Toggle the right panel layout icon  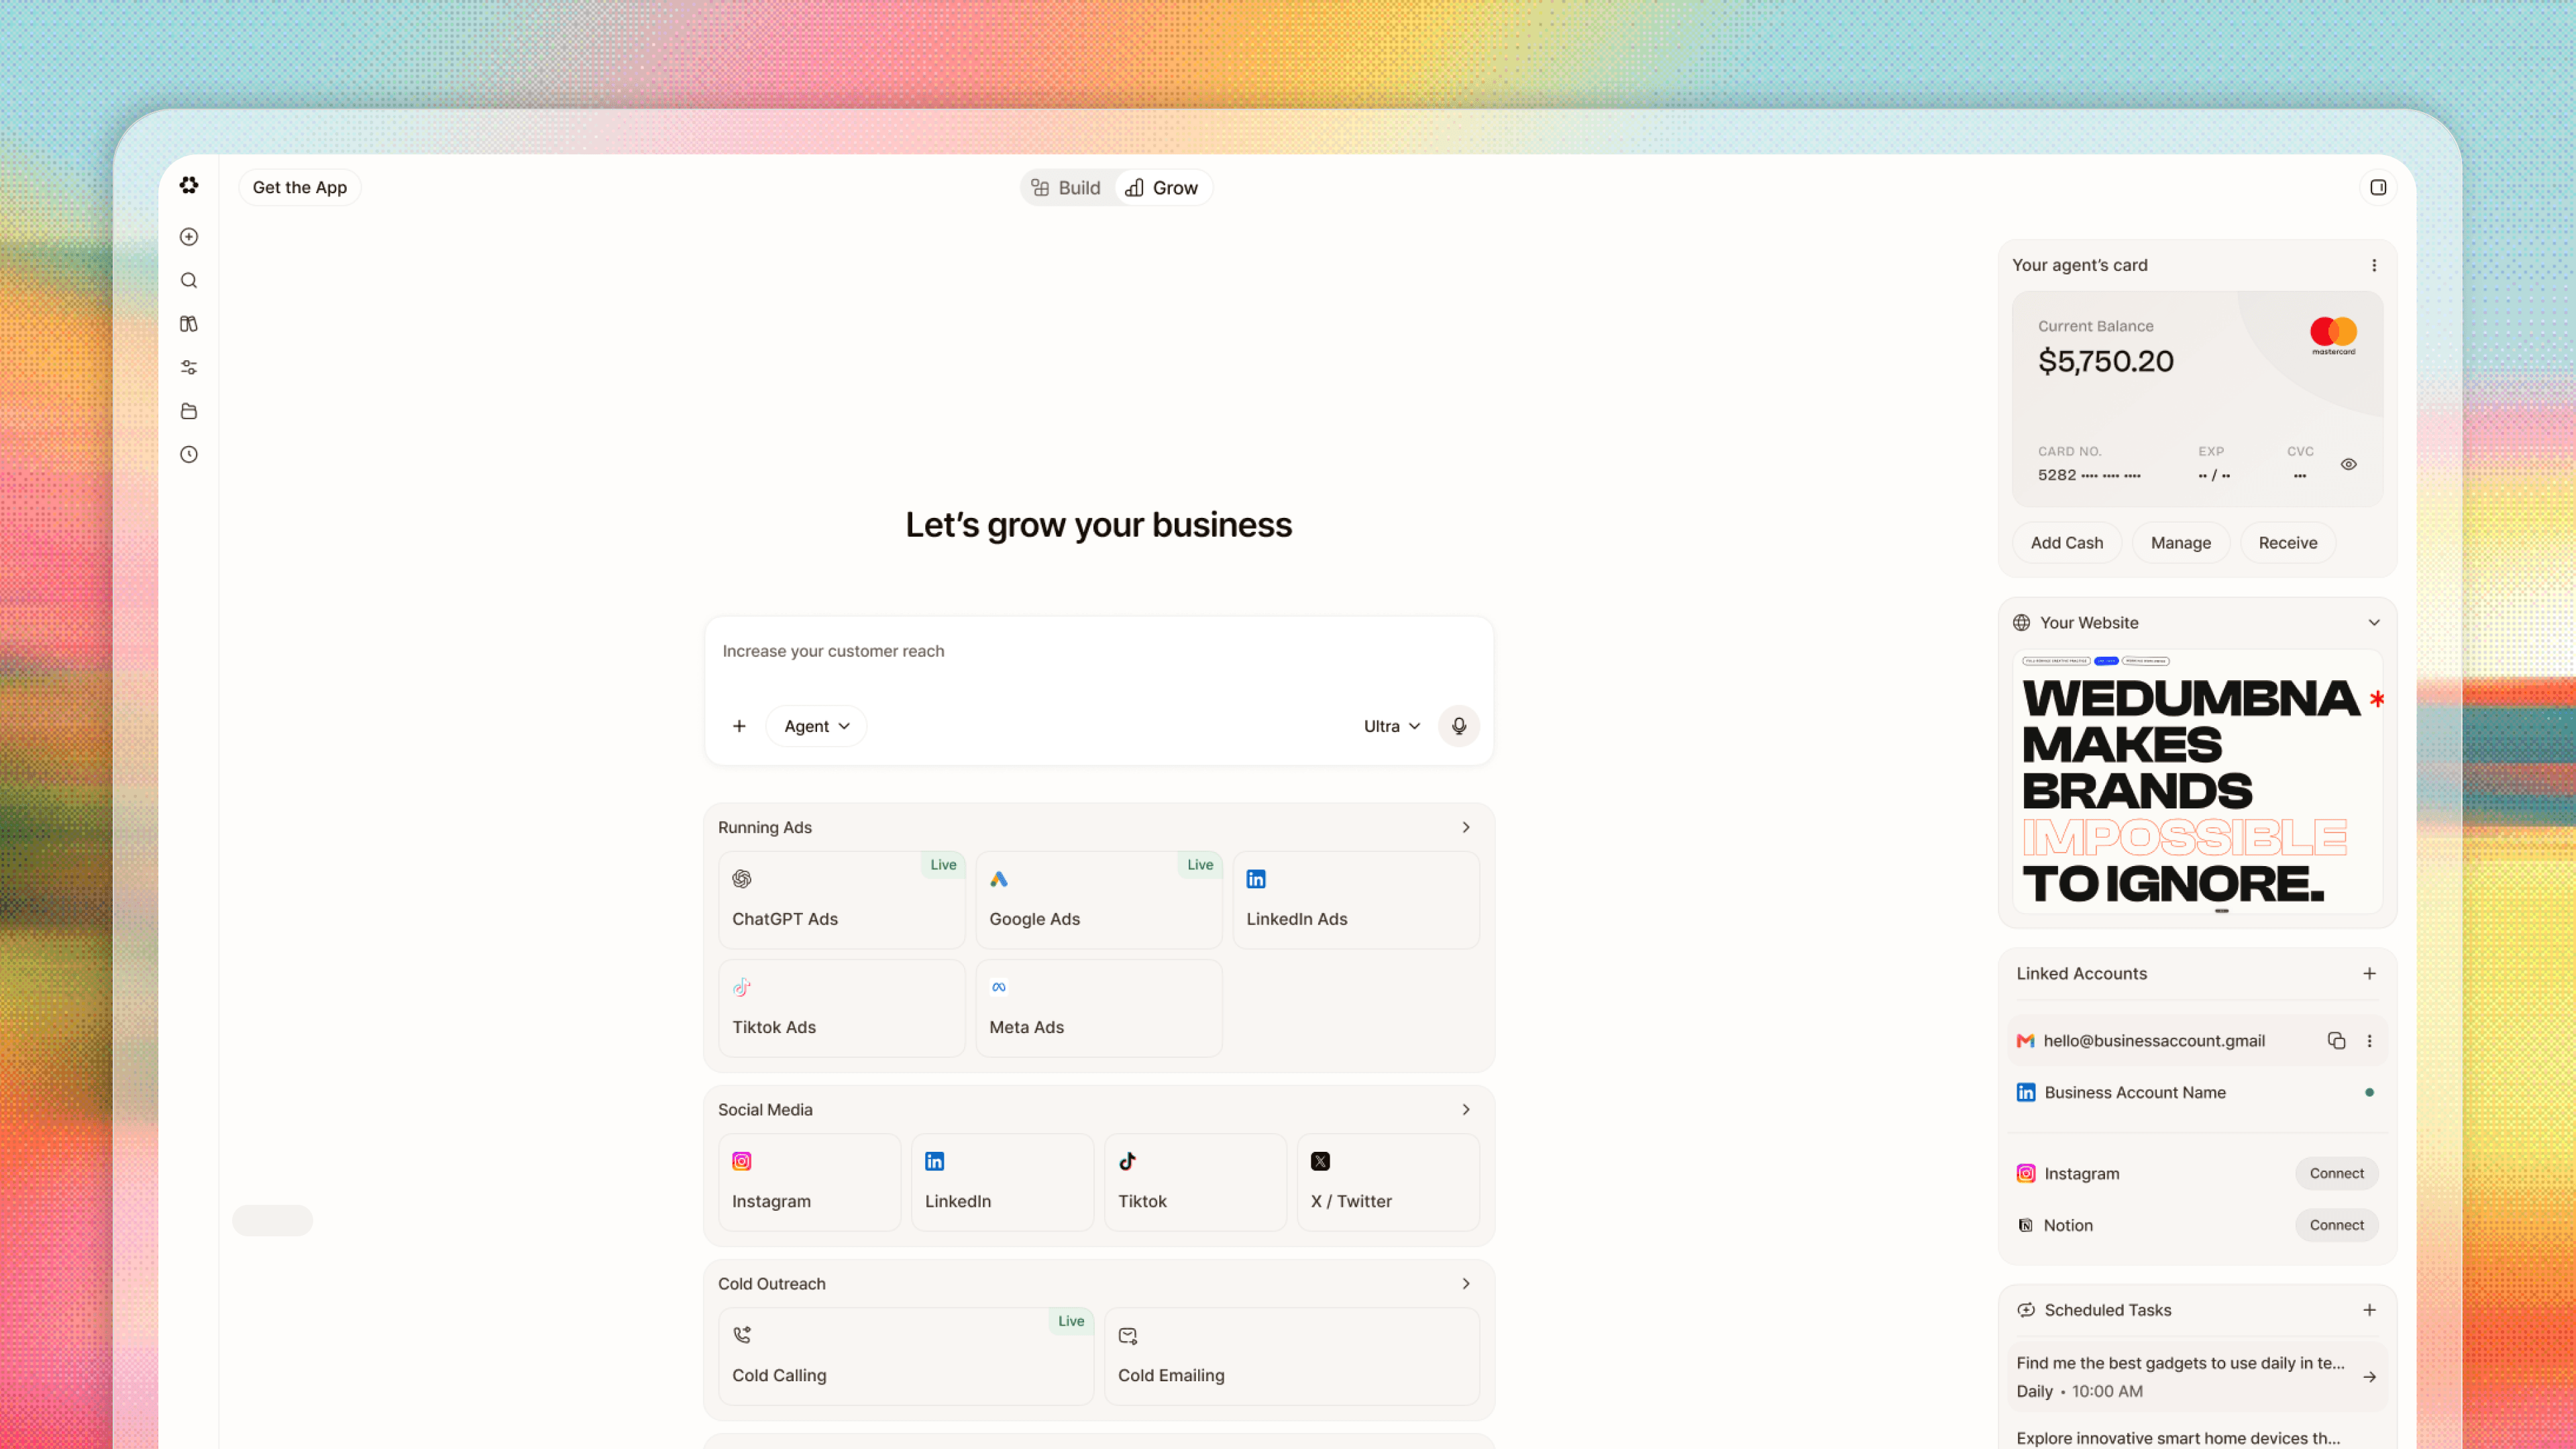point(2378,187)
